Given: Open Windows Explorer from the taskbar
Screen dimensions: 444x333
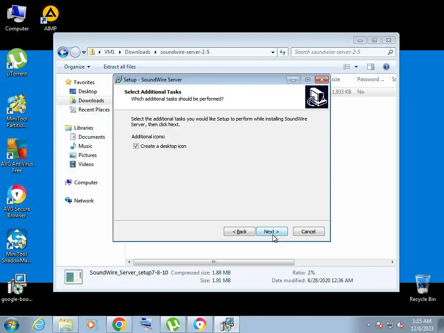Looking at the screenshot, I should point(65,324).
